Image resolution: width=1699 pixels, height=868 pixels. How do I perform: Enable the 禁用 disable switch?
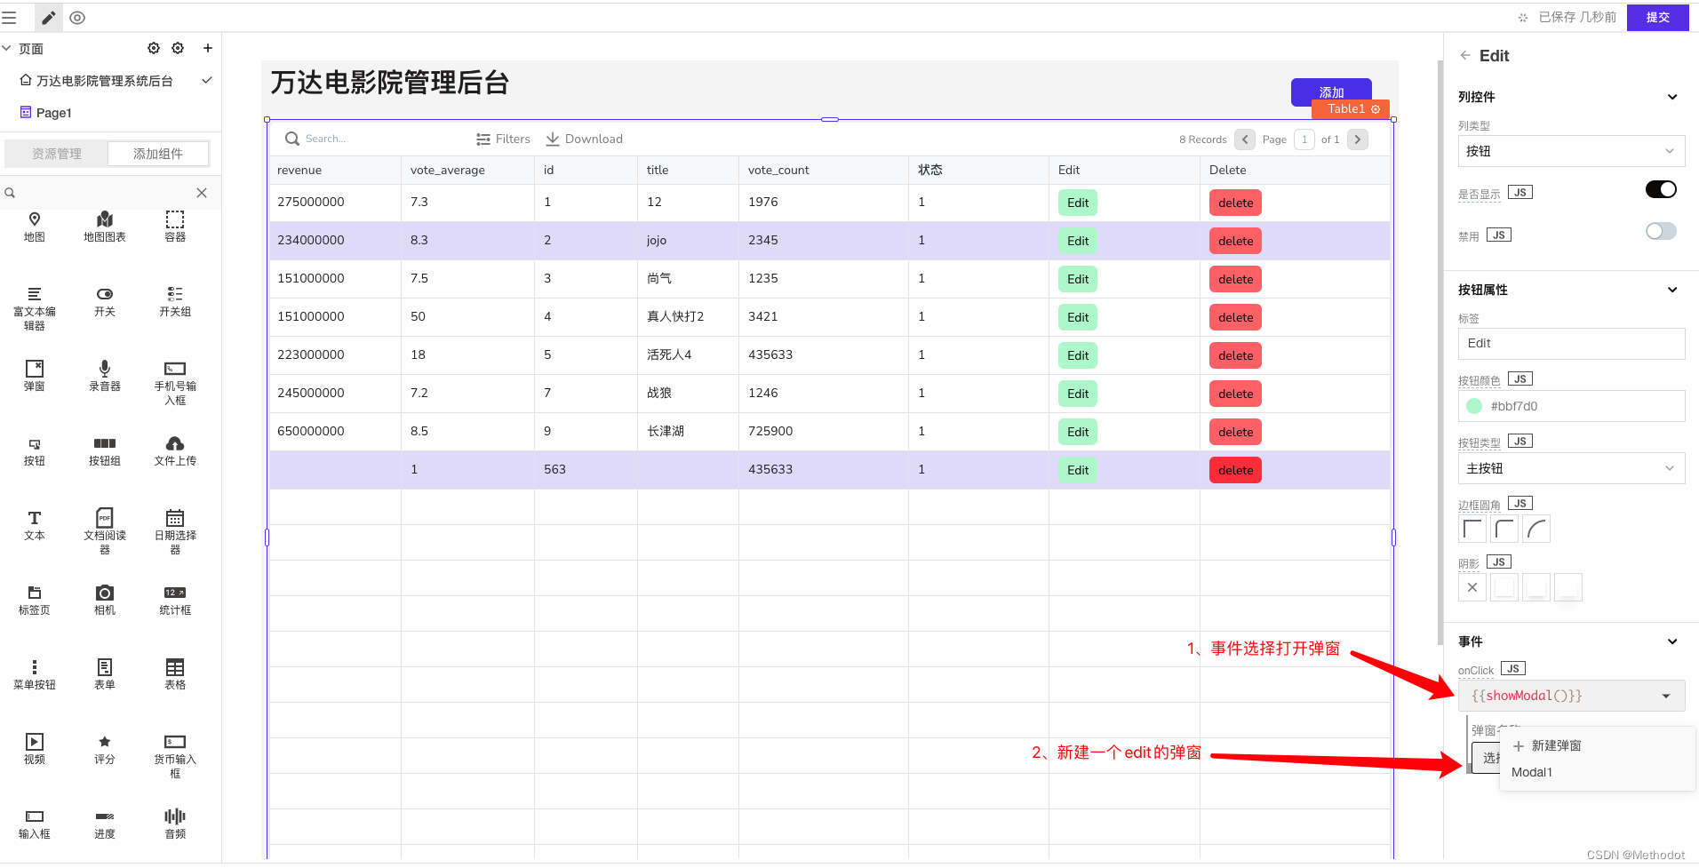pos(1661,231)
